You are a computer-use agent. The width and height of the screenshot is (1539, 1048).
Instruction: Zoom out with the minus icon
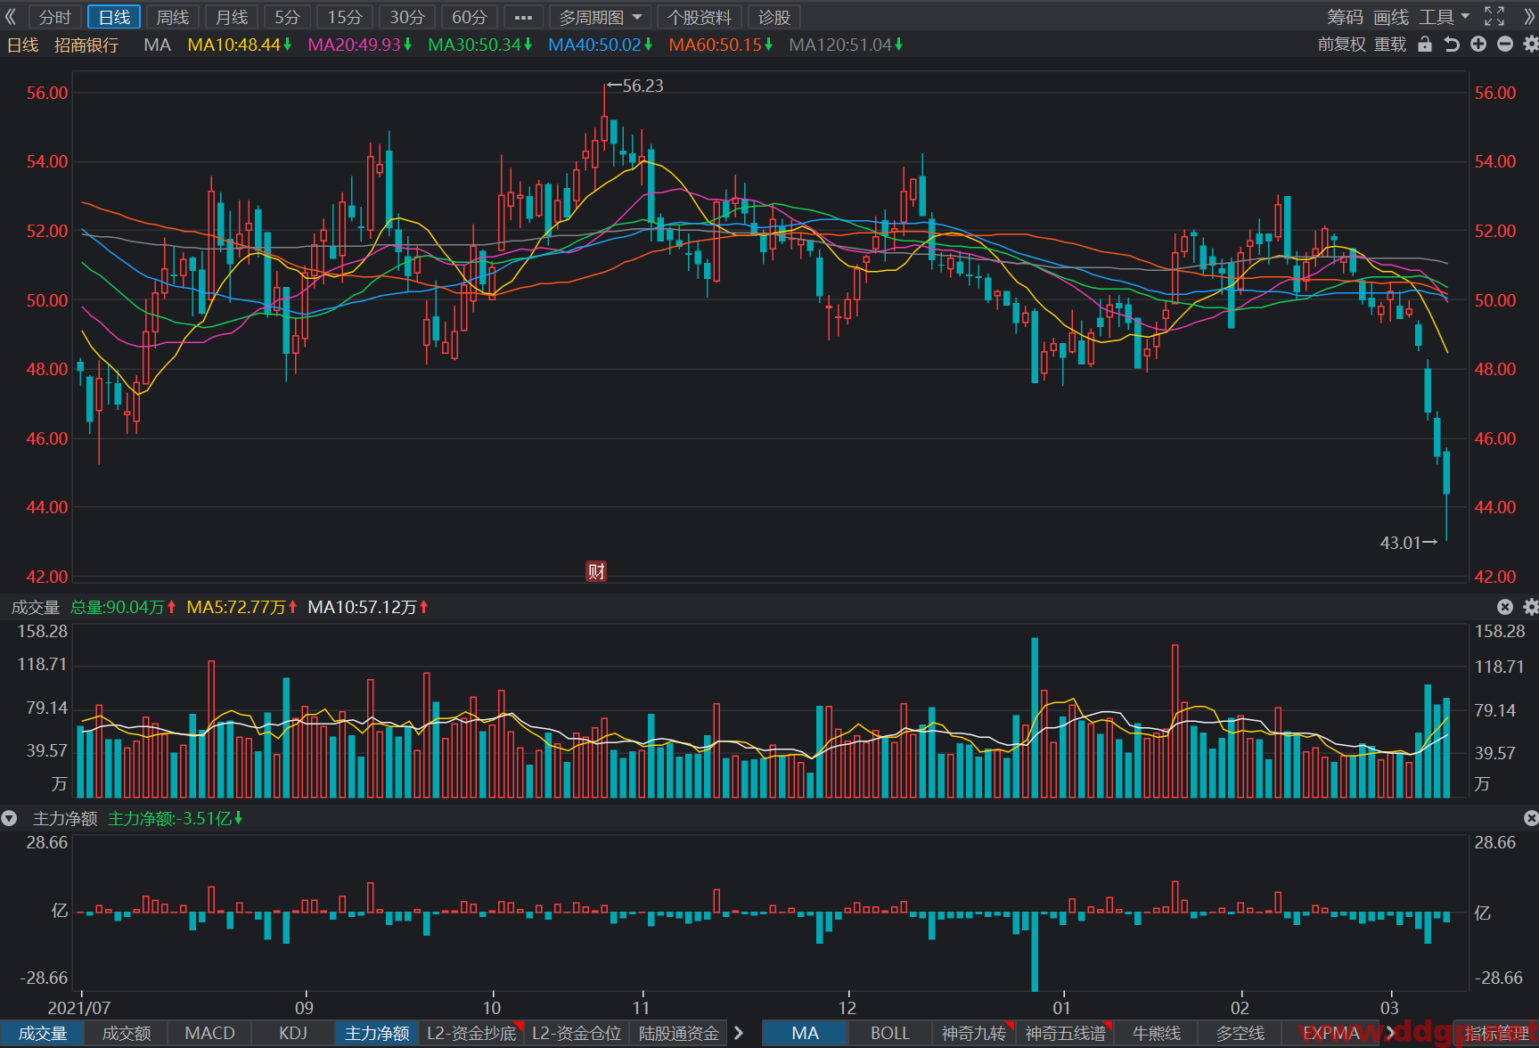1505,44
